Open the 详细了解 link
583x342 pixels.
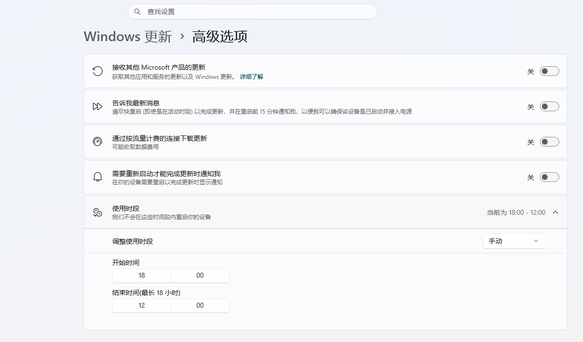tap(252, 76)
